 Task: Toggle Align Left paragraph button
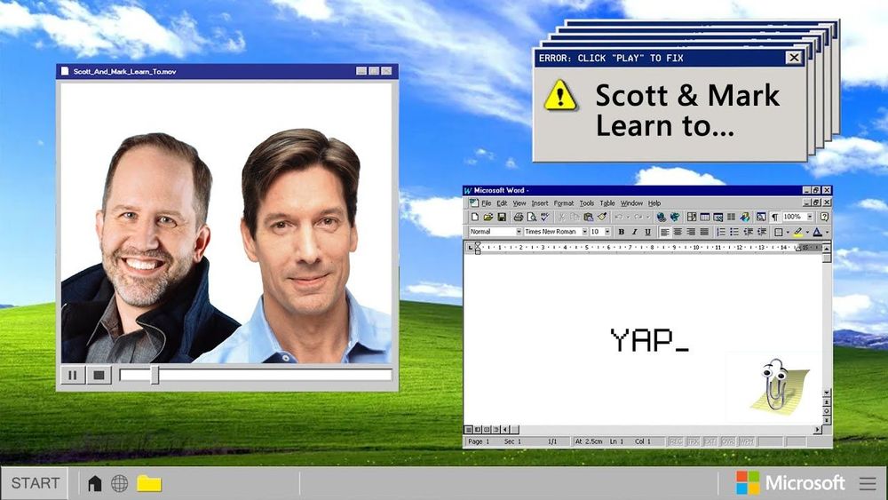pyautogui.click(x=664, y=232)
